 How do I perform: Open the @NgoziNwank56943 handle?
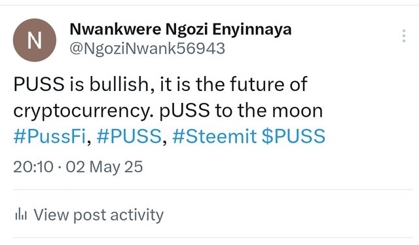(x=147, y=48)
